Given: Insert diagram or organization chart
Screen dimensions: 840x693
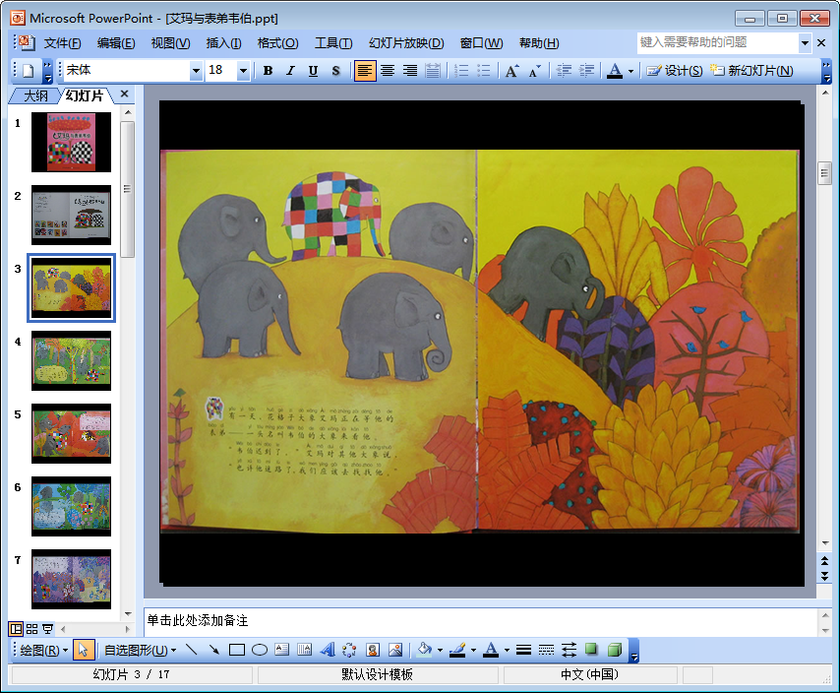Looking at the screenshot, I should (350, 651).
